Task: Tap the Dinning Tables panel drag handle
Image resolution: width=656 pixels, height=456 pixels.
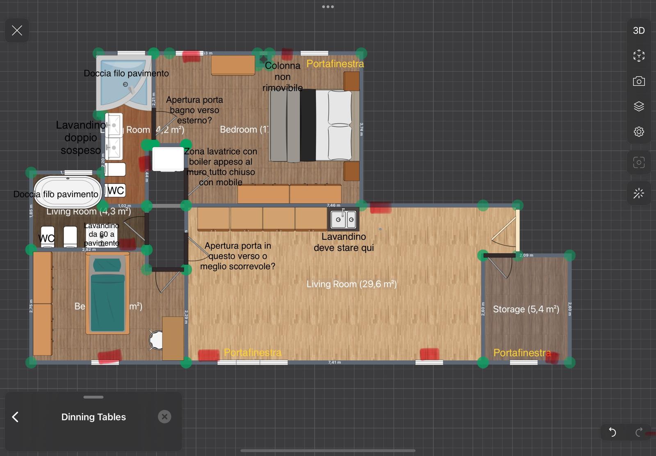Action: tap(93, 397)
